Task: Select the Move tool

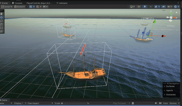Action: coord(1,17)
